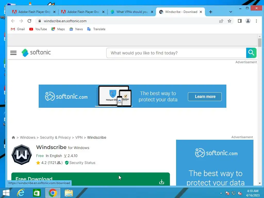
Task: Click the breadcrumb home icon
Action: click(13, 137)
